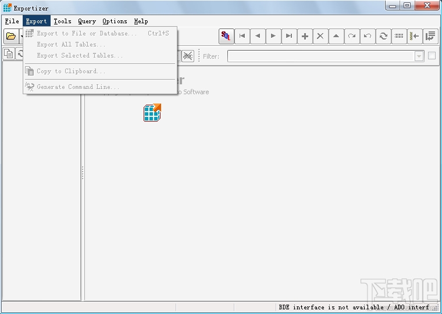Open the Query menu

[87, 21]
